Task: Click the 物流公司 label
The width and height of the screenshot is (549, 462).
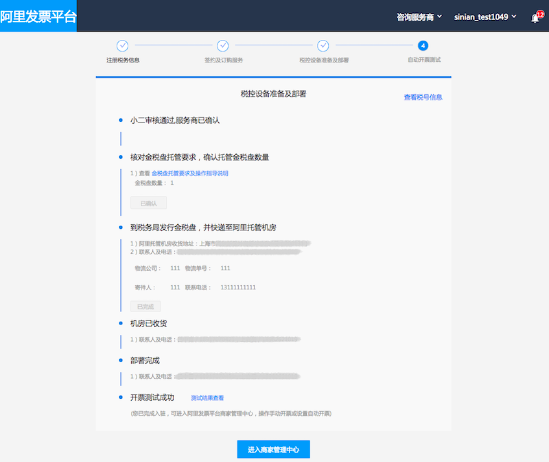Action: (148, 268)
